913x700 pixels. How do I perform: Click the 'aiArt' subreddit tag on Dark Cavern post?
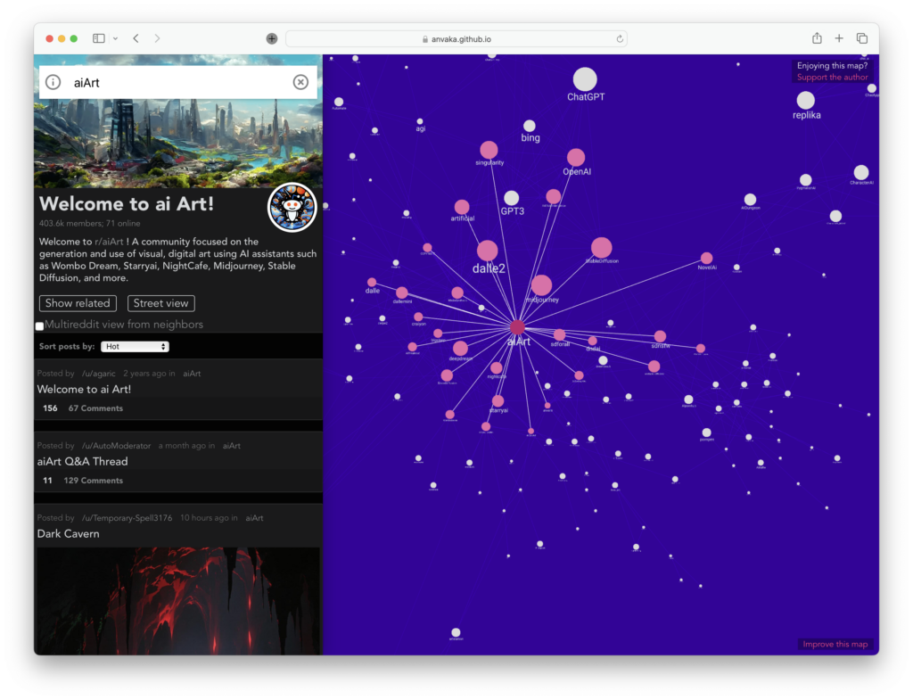pos(254,518)
